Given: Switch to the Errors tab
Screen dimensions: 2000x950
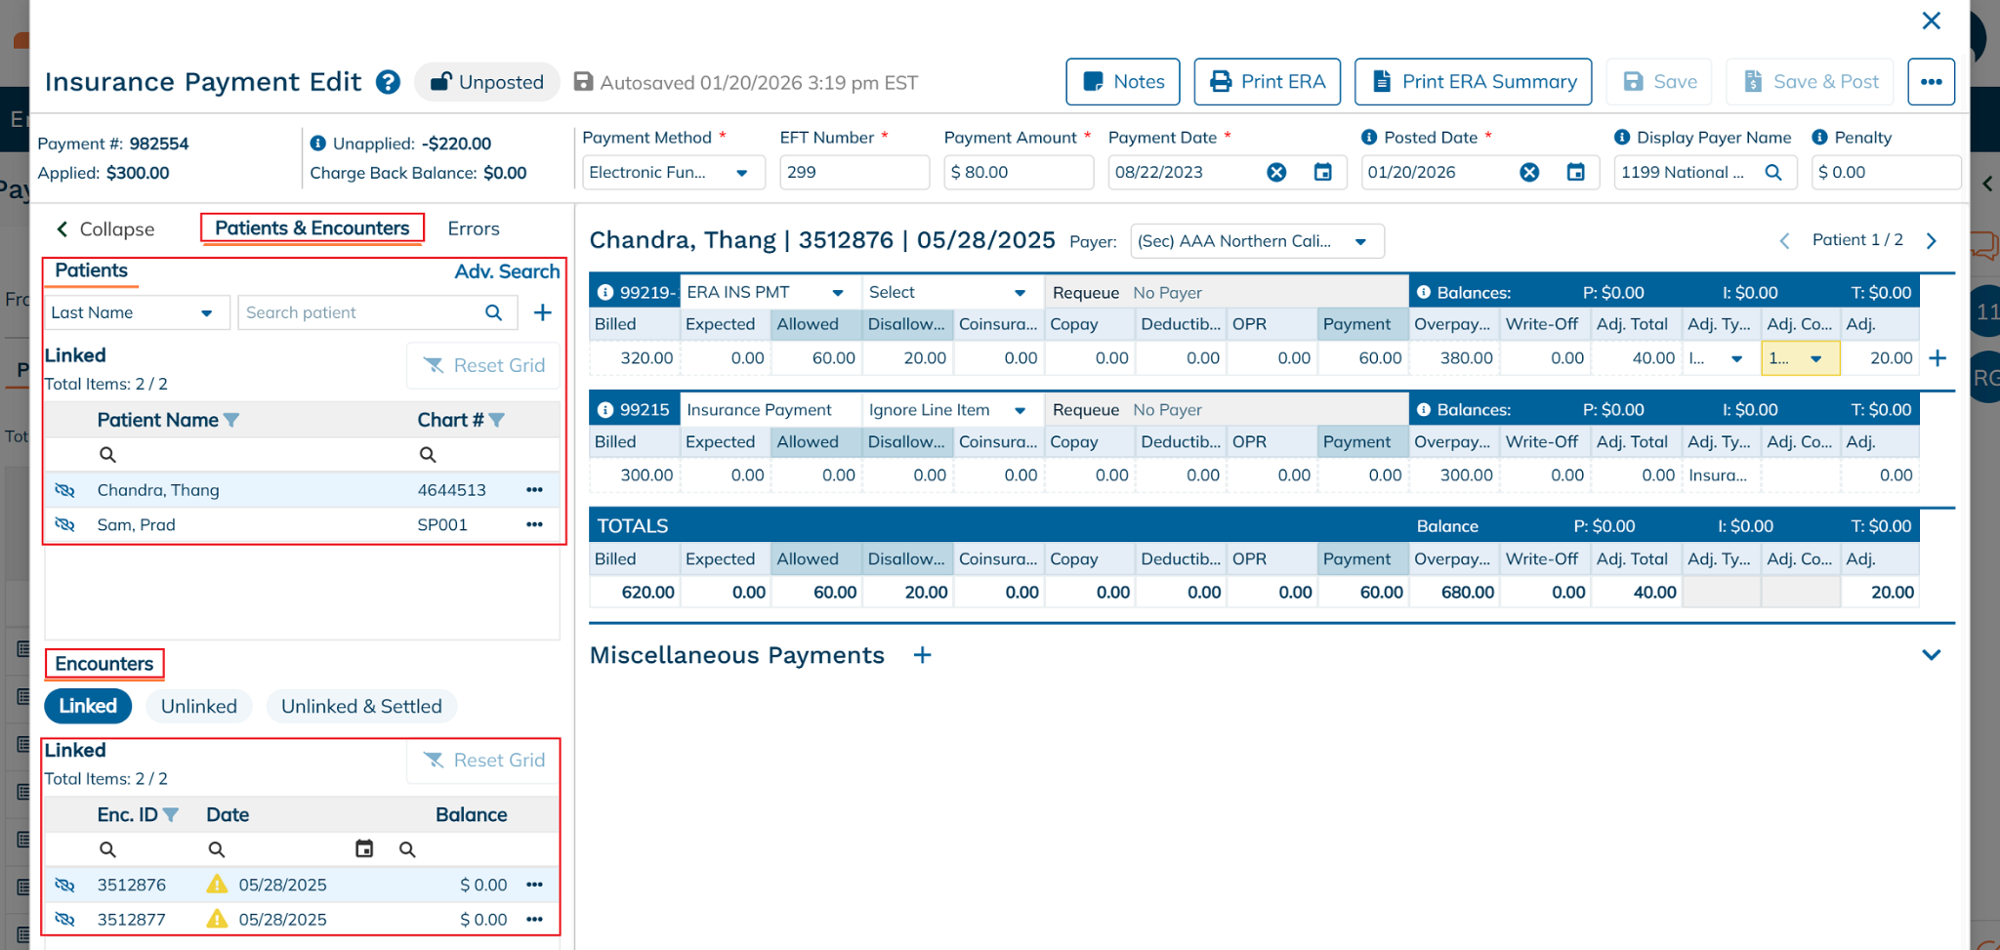Looking at the screenshot, I should click(474, 228).
